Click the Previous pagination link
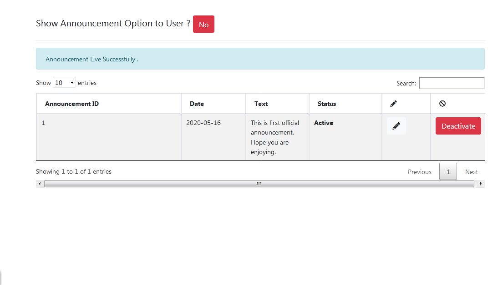Viewport: 498px width, 285px height. point(419,172)
